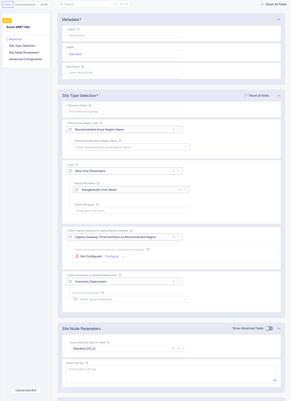The height and width of the screenshot is (401, 291).
Task: Go to Site Node Parameters in sidebar
Action: tap(24, 53)
